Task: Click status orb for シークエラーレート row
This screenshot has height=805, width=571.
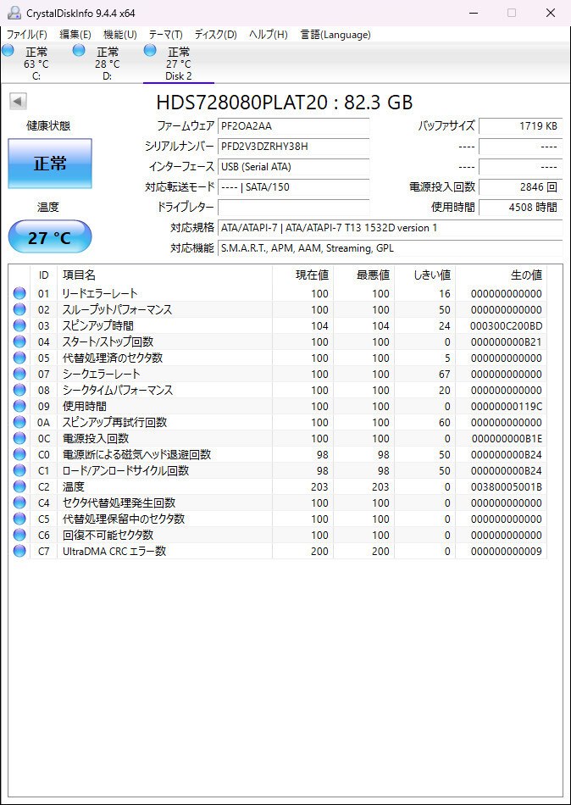Action: (19, 375)
